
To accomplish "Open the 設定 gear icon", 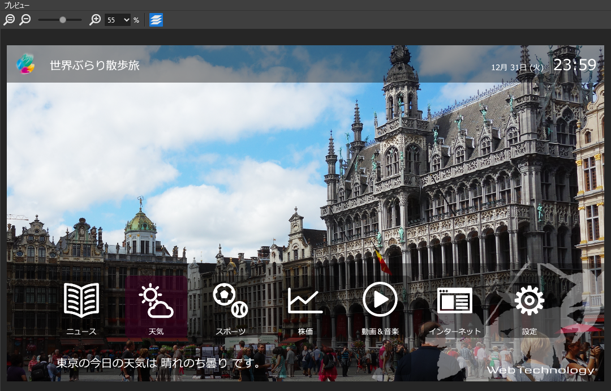I will [529, 300].
